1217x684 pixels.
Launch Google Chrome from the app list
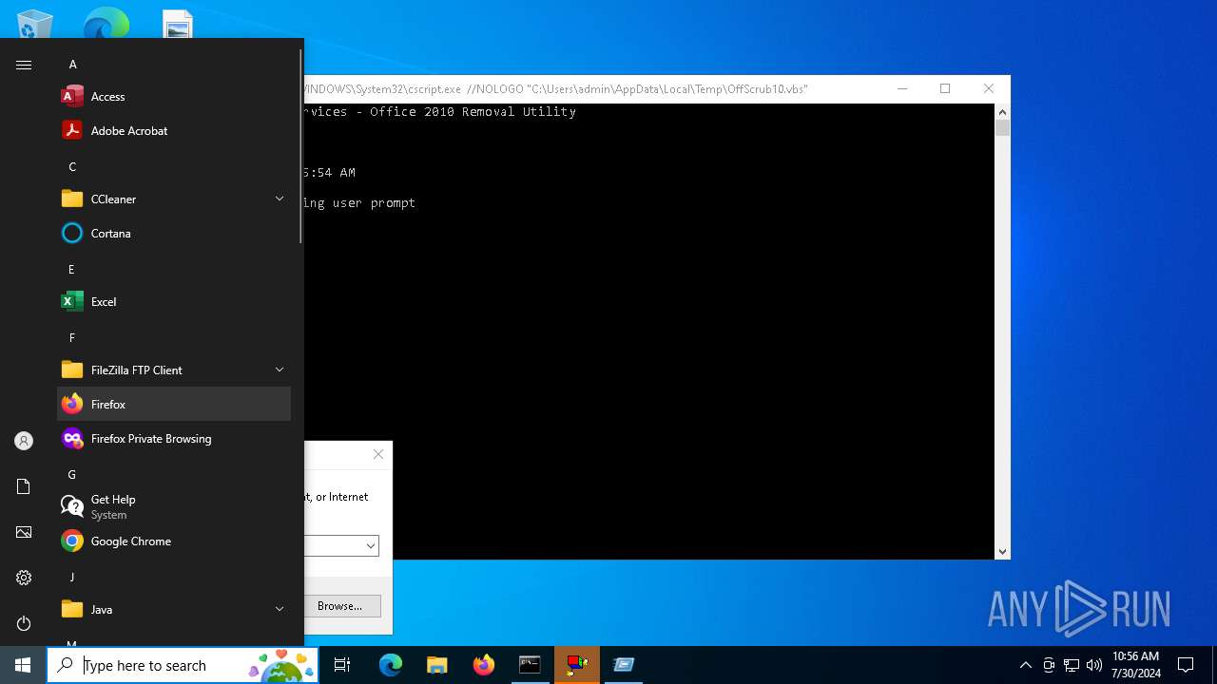pos(174,541)
